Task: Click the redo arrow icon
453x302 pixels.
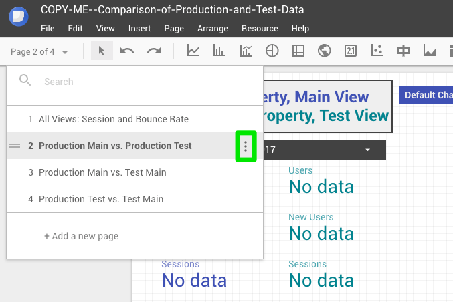Action: [154, 51]
